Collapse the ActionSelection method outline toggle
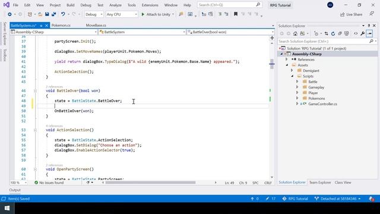 [x=35, y=130]
